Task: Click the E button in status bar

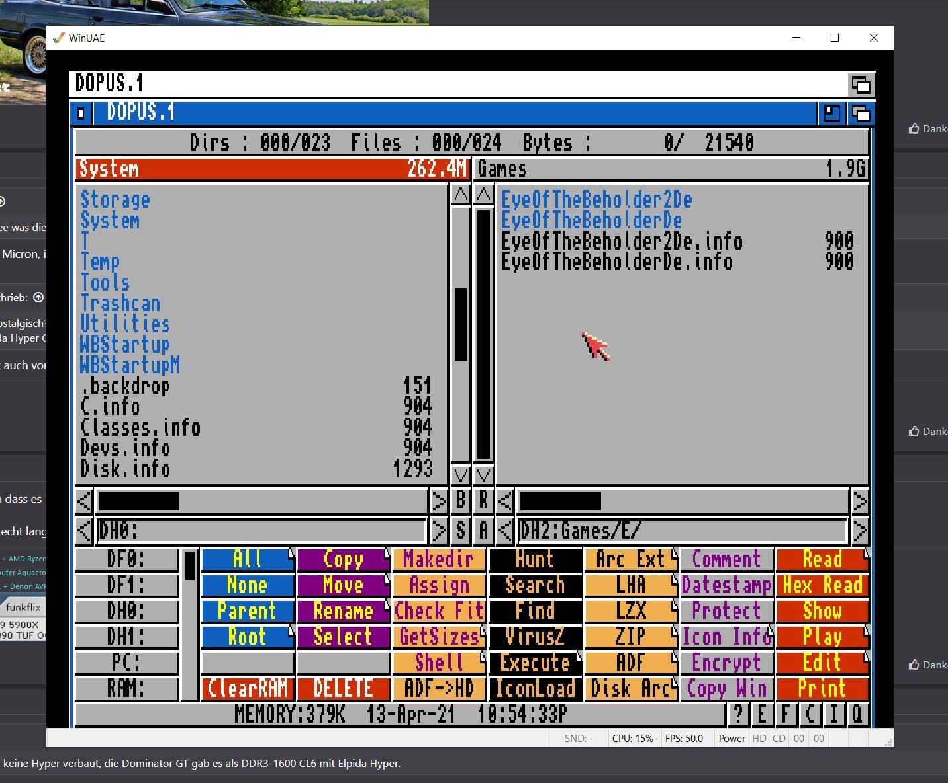Action: coord(762,715)
